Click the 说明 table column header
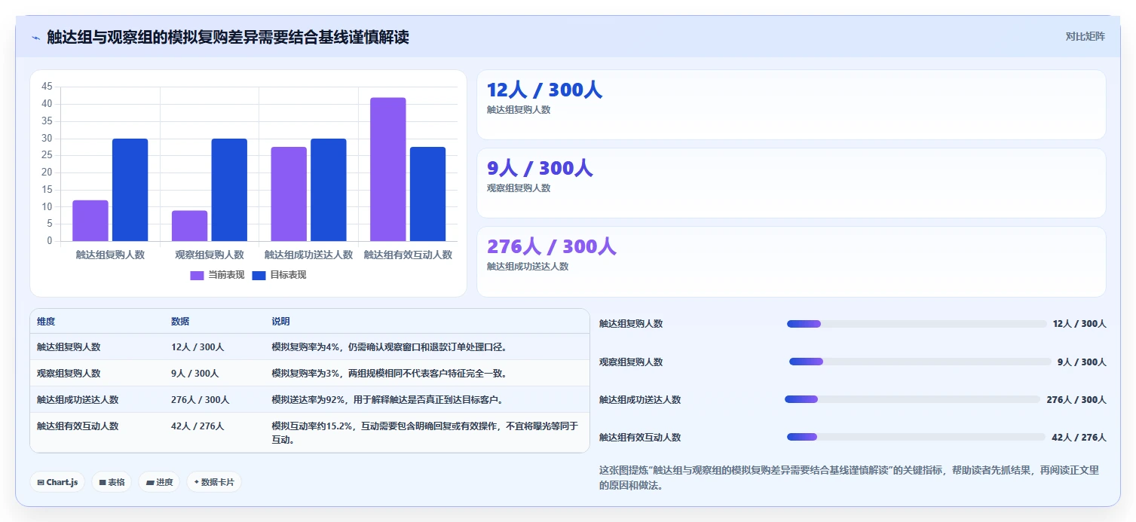Viewport: 1136px width, 522px height. click(280, 322)
